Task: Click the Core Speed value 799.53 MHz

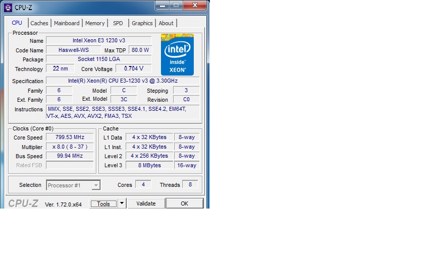Action: 70,137
